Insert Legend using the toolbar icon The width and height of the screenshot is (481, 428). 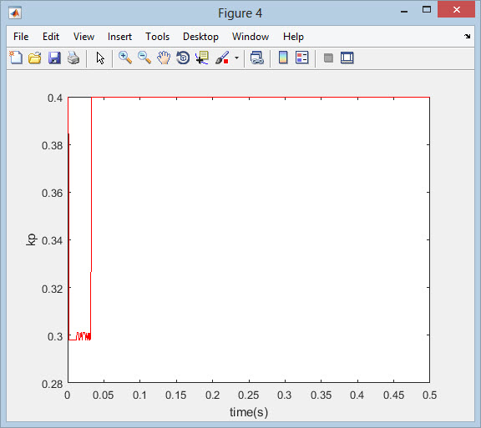pyautogui.click(x=301, y=58)
